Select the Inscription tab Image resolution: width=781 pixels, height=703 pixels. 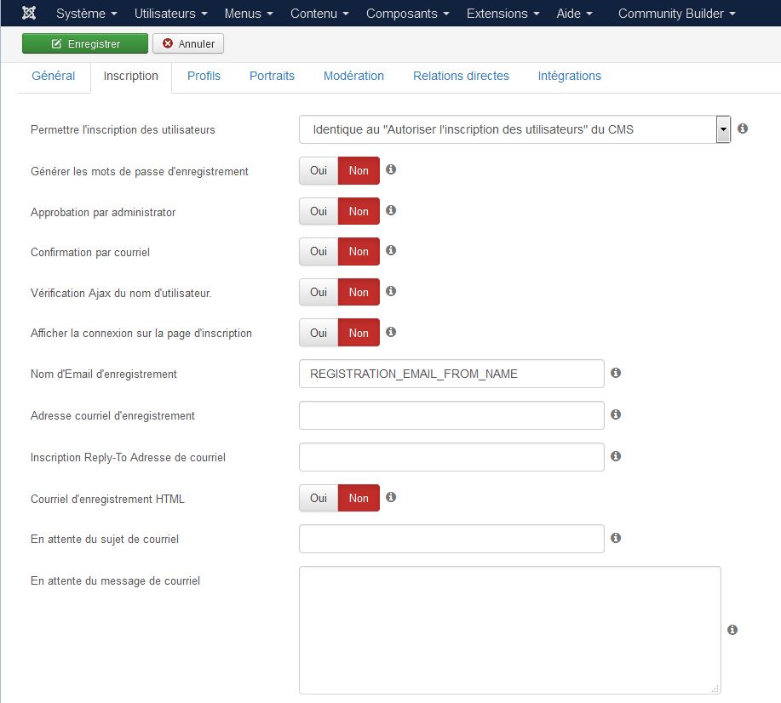point(131,77)
